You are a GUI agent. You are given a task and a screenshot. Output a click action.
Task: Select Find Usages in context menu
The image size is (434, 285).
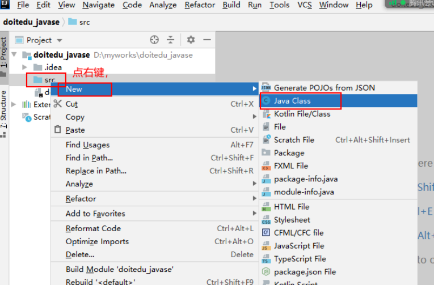(154, 144)
